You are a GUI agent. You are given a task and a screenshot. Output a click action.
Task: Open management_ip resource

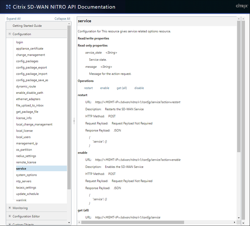pyautogui.click(x=27, y=143)
